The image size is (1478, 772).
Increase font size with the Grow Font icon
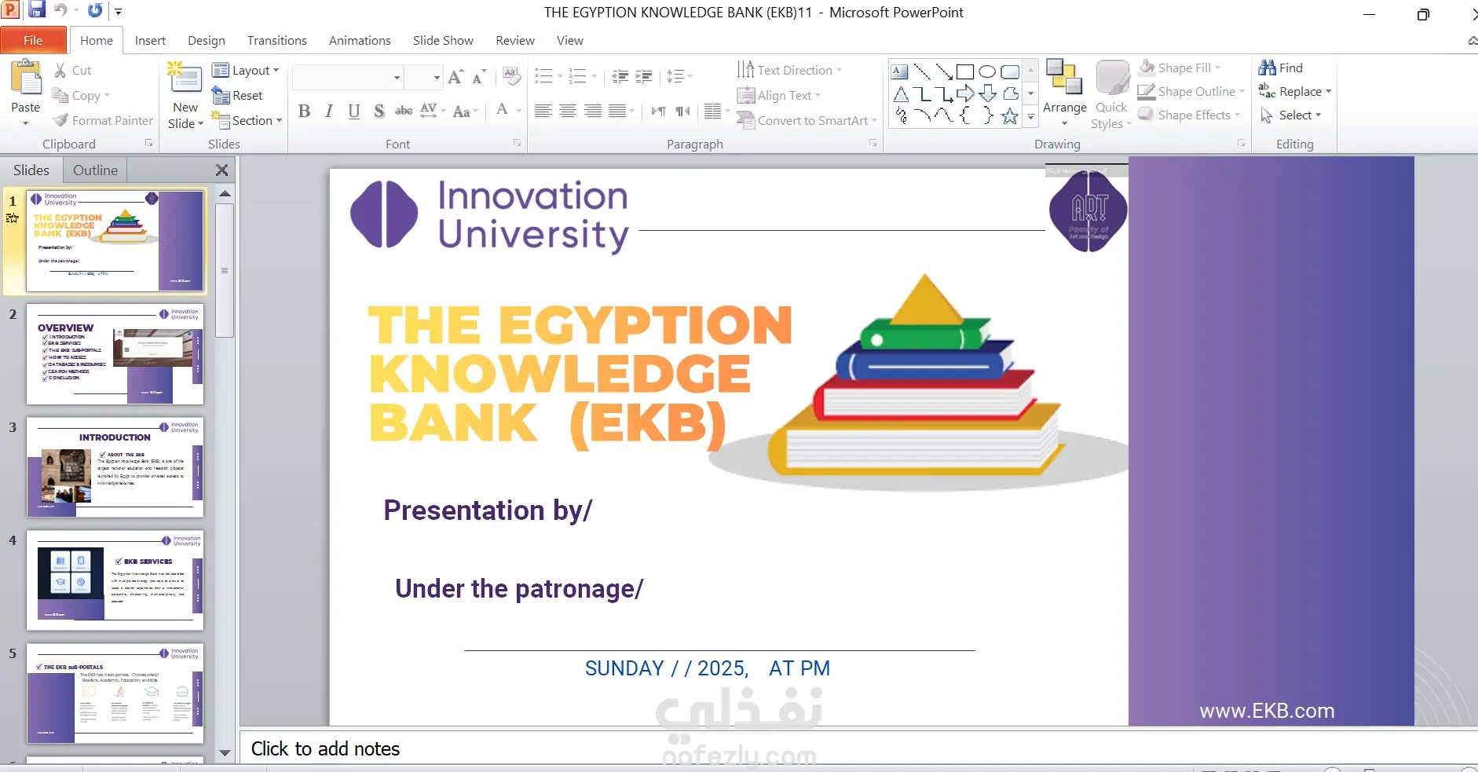tap(455, 76)
